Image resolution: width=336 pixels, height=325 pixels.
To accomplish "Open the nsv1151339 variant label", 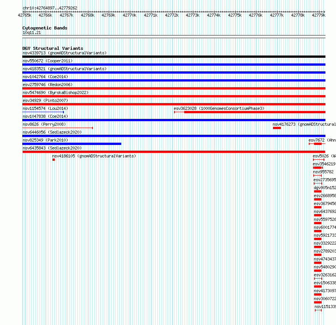I will click(x=325, y=307).
